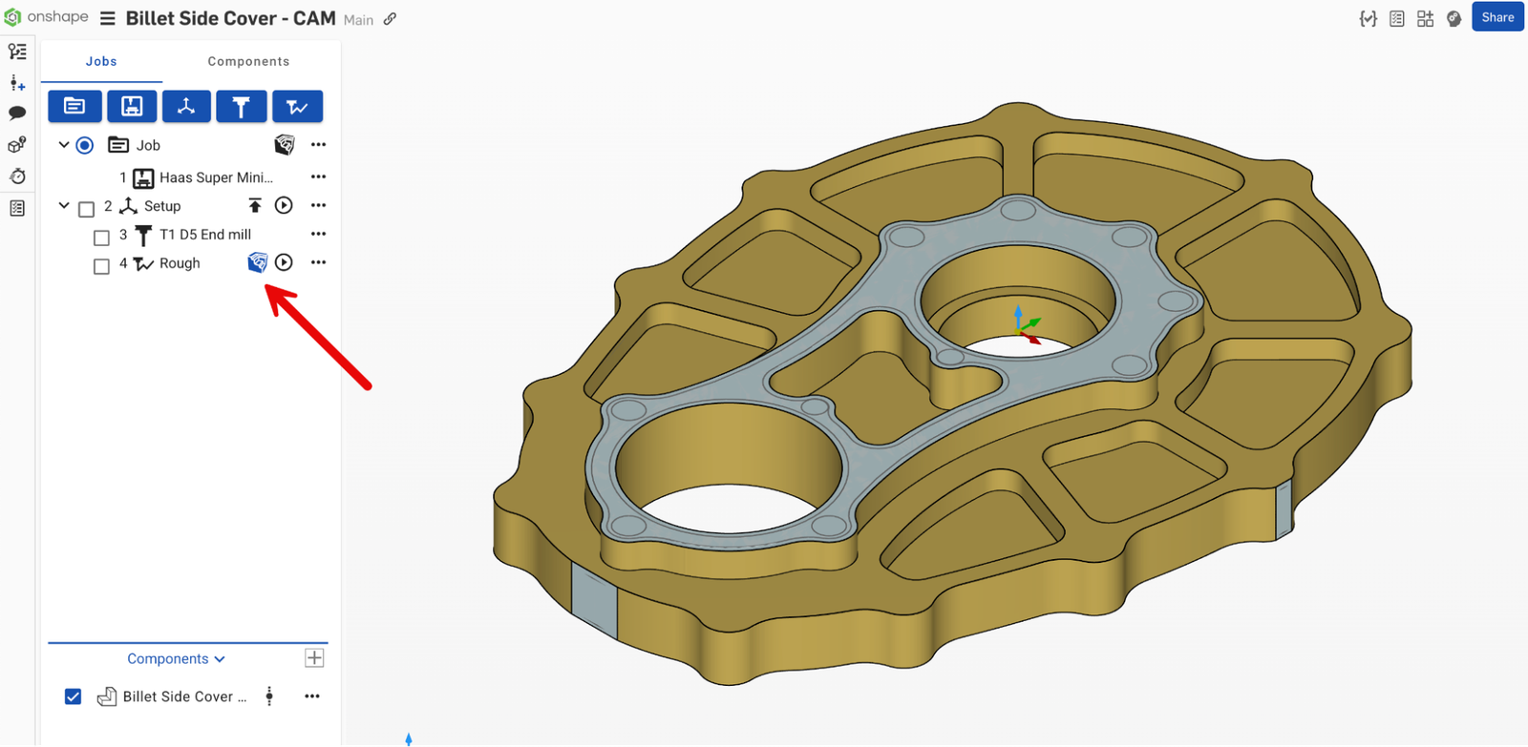Tick the T1 D5 End mill checkbox
1528x747 pixels.
101,238
